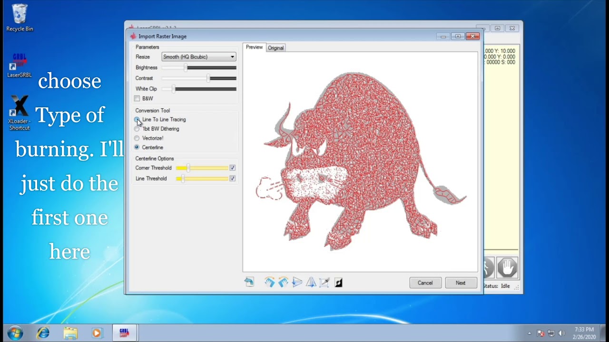The height and width of the screenshot is (342, 609).
Task: Click the bull preview image
Action: pyautogui.click(x=360, y=161)
